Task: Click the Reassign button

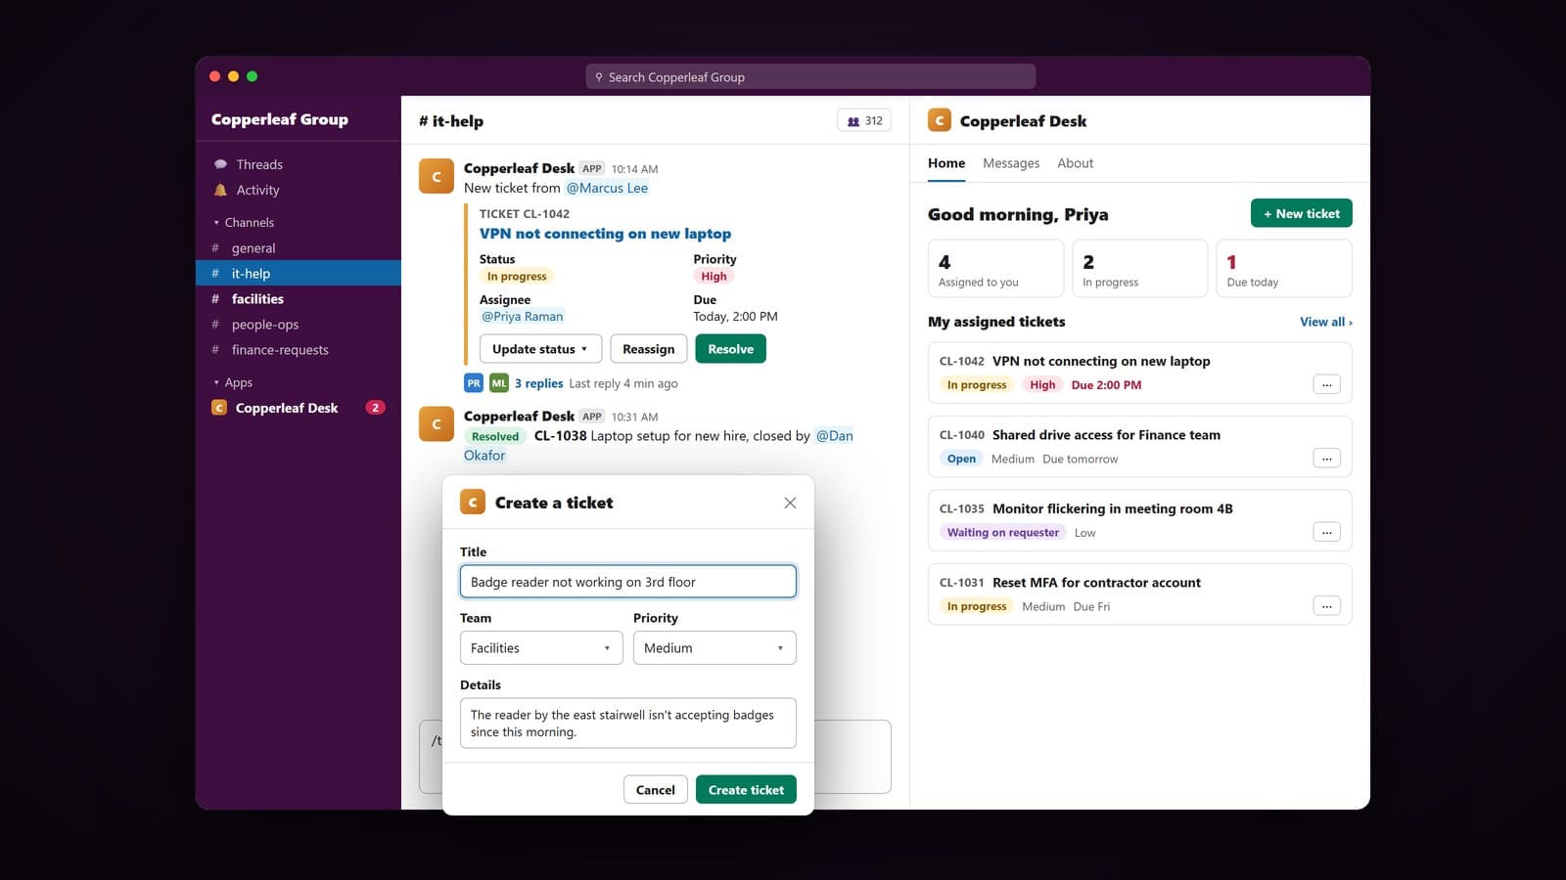Action: pos(648,349)
